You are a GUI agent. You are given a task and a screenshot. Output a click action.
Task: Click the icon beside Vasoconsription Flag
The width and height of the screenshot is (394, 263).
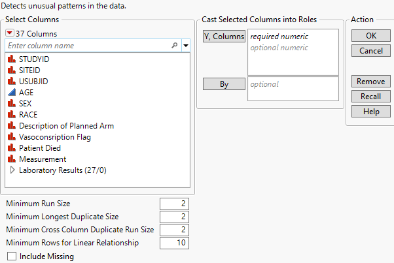(x=12, y=136)
